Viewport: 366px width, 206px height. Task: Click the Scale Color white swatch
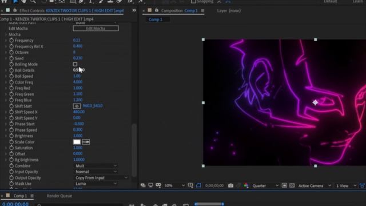coord(77,142)
